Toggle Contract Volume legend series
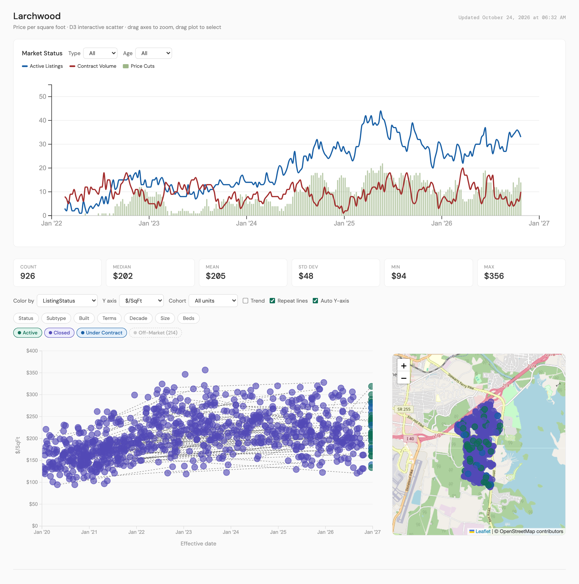The width and height of the screenshot is (579, 584). 93,66
